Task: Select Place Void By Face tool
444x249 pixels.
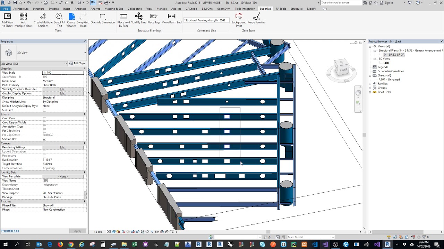Action: point(123,20)
